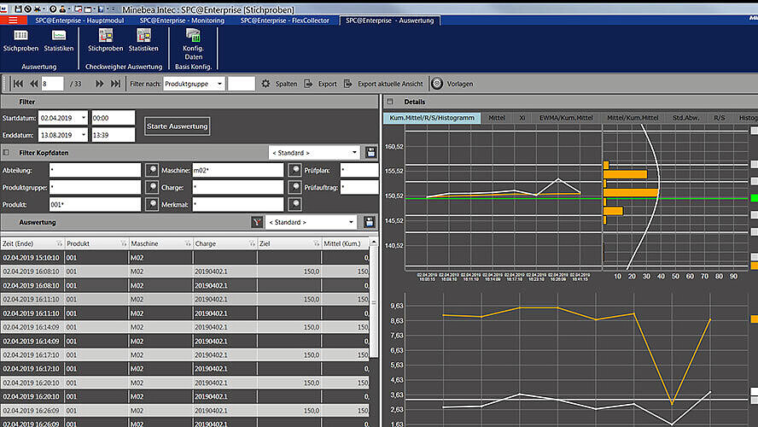Click filter icon in Ziel column header
The image size is (758, 427).
[316, 243]
